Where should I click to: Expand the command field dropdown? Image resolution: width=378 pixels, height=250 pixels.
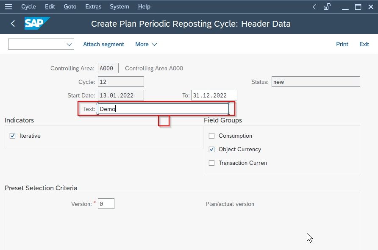point(69,44)
